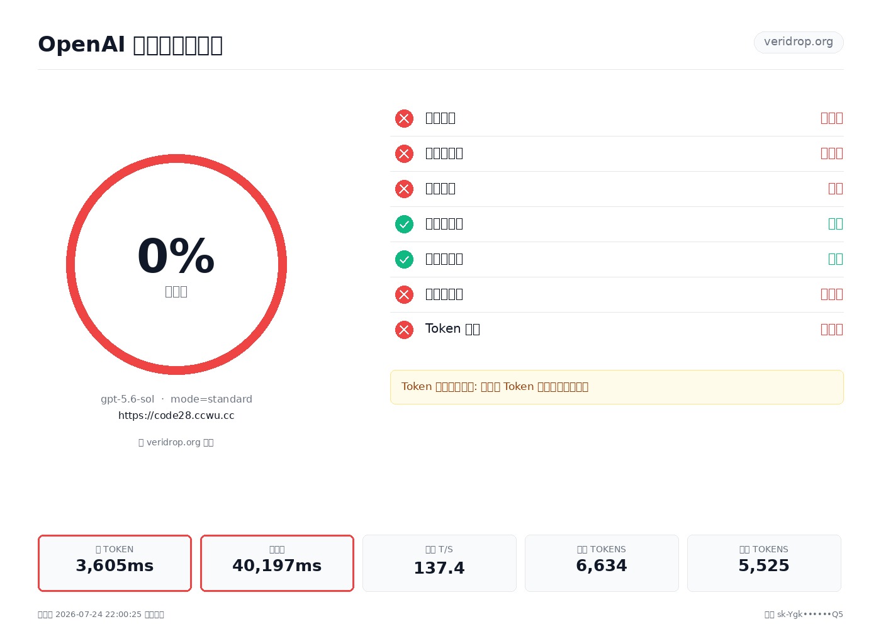Click the red X icon beside the Token label
Screen dimensions: 881x629
tap(404, 330)
